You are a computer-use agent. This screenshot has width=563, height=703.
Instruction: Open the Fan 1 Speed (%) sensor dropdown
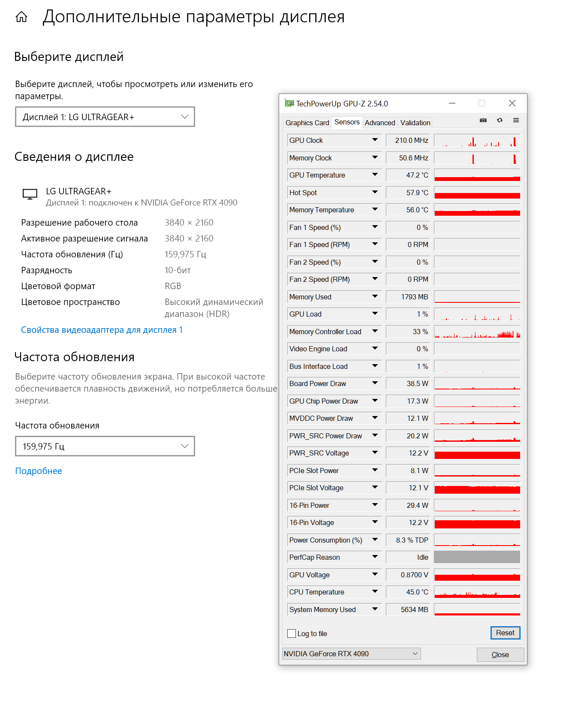(x=375, y=227)
